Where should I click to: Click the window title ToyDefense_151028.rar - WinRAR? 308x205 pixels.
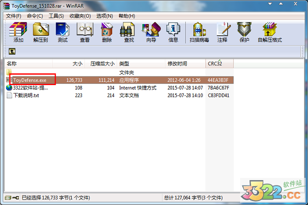[48, 6]
